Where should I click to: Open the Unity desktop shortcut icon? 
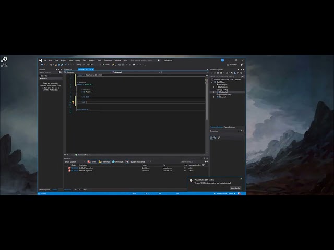click(x=4, y=61)
